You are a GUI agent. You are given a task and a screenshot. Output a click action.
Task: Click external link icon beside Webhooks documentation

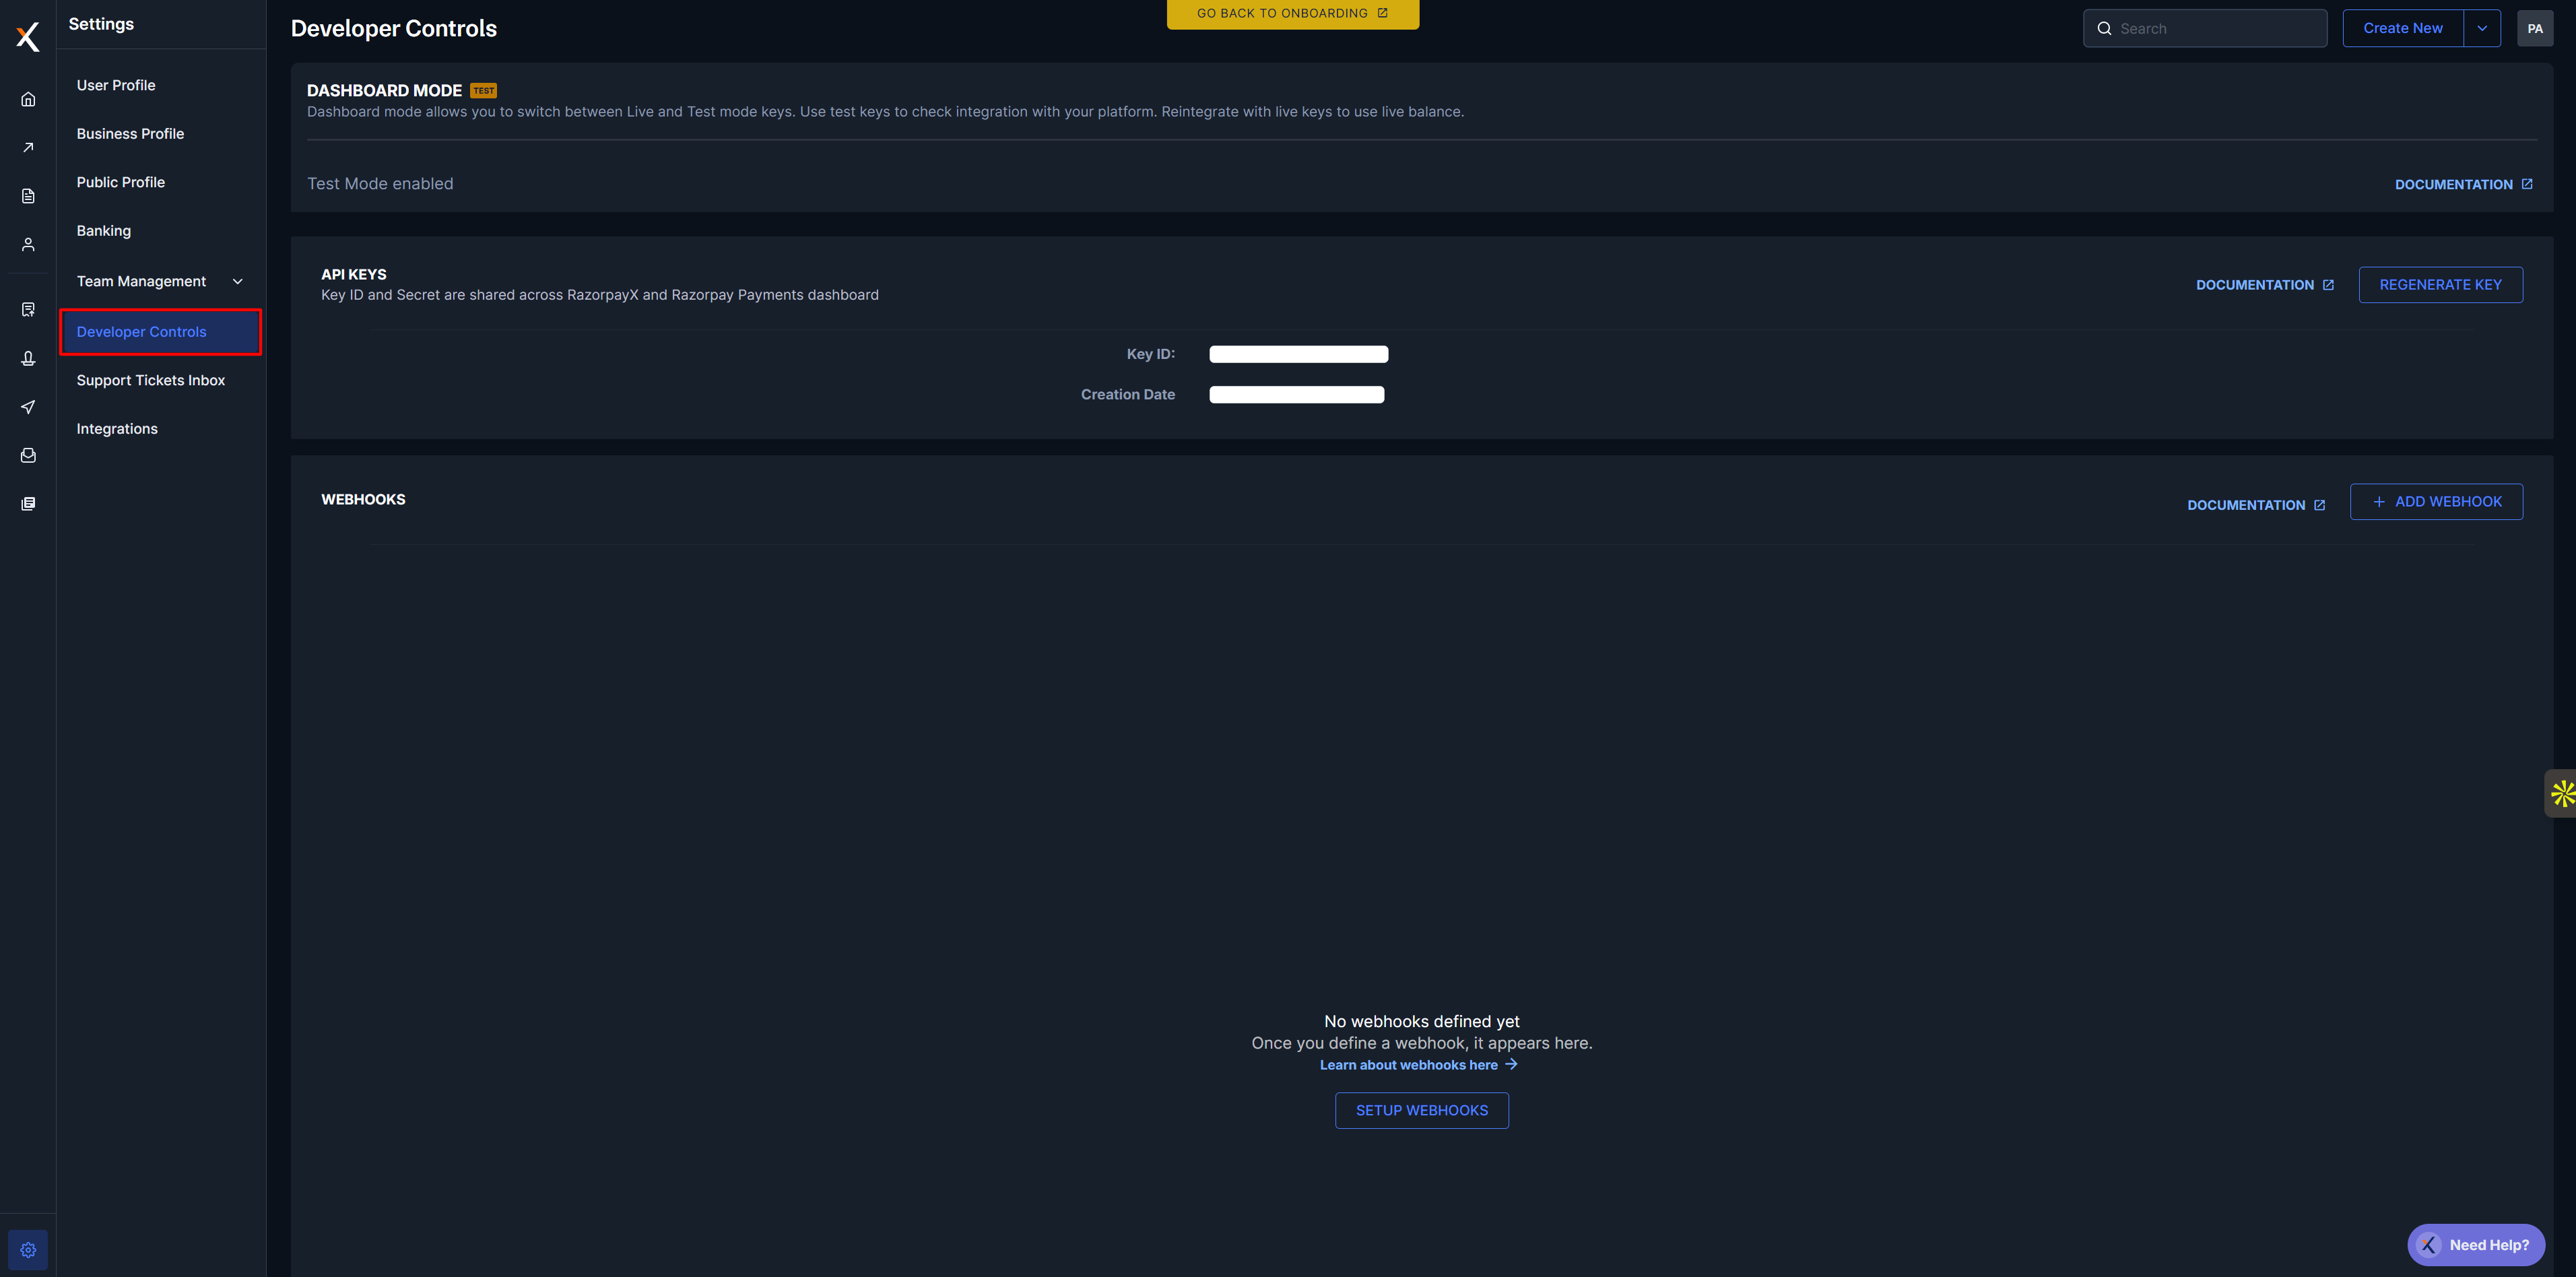pos(2319,505)
